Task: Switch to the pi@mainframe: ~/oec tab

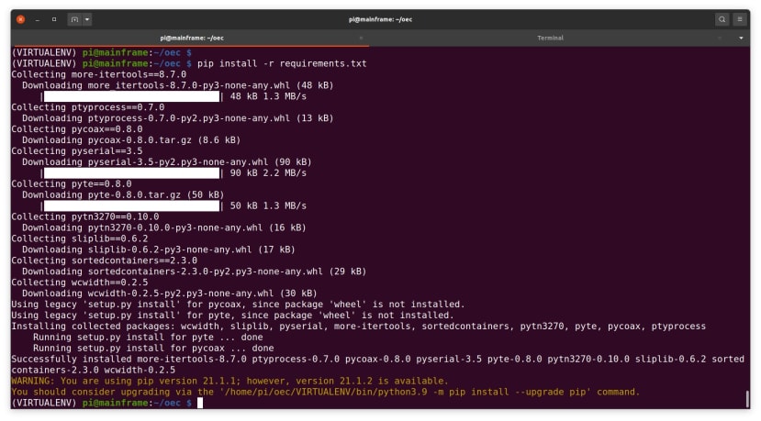Action: pyautogui.click(x=192, y=38)
